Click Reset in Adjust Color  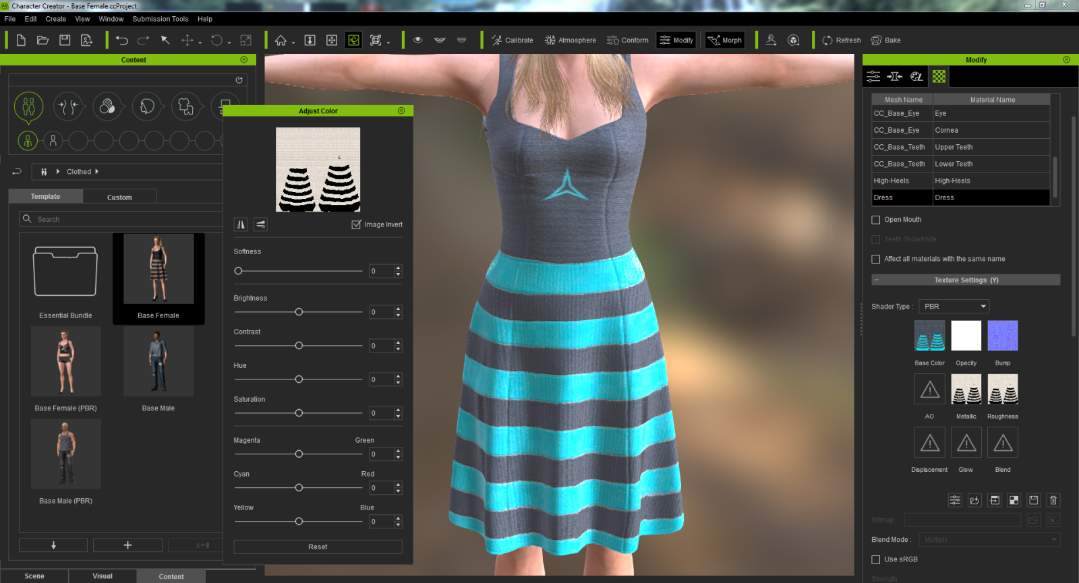click(x=318, y=547)
